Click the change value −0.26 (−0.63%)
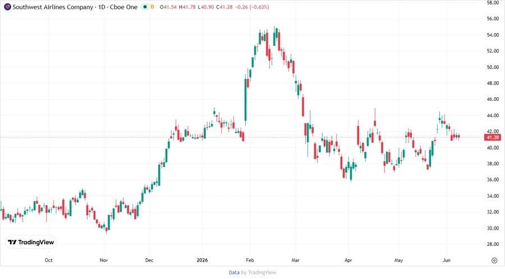Image resolution: width=505 pixels, height=279 pixels. pos(251,7)
